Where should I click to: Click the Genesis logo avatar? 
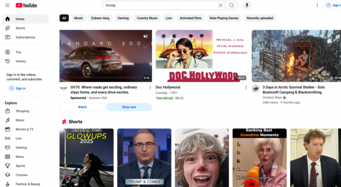click(x=63, y=88)
